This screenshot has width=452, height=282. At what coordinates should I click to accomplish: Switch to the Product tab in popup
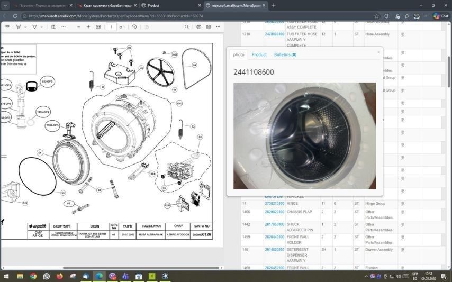(x=259, y=54)
